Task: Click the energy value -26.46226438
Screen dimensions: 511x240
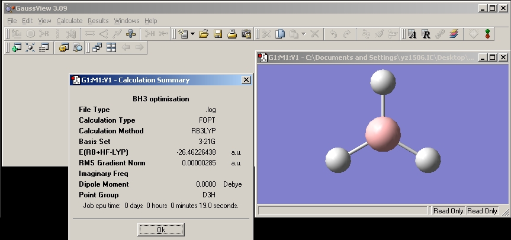Action: (x=196, y=152)
